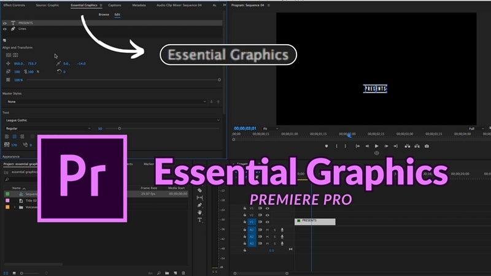
Task: Switch Project panel to icon view
Action: click(14, 273)
